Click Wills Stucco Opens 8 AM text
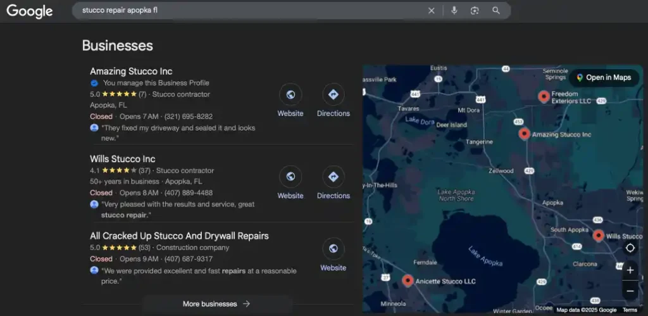 point(139,193)
